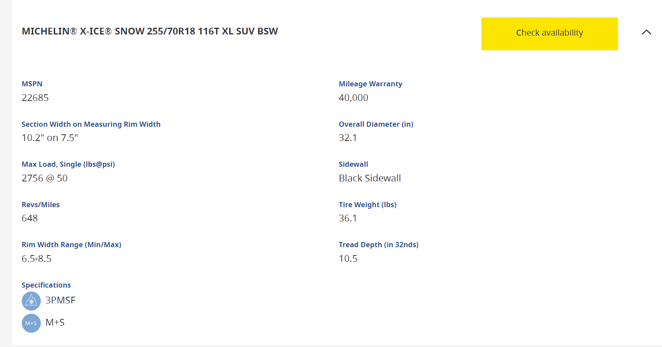Image resolution: width=662 pixels, height=347 pixels.
Task: Click the 3PMSF snowflake mountain icon
Action: [31, 301]
